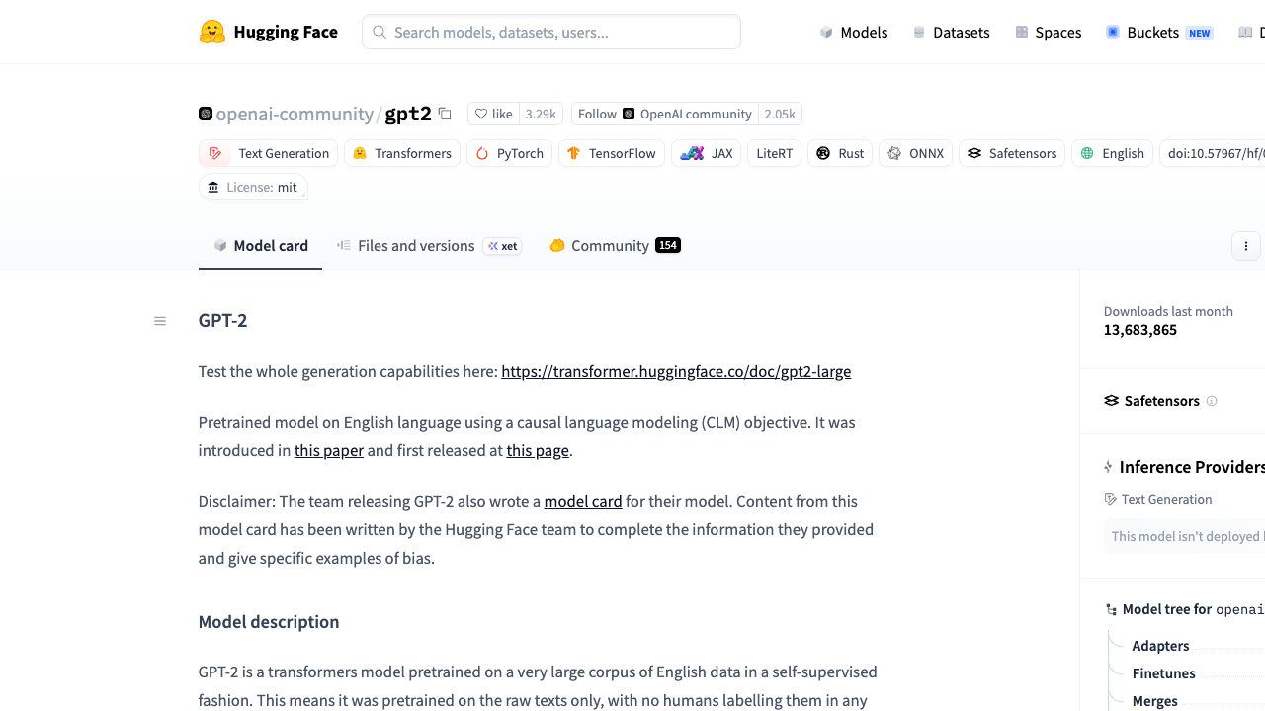1265x711 pixels.
Task: Select the PyTorch library tag
Action: point(510,153)
